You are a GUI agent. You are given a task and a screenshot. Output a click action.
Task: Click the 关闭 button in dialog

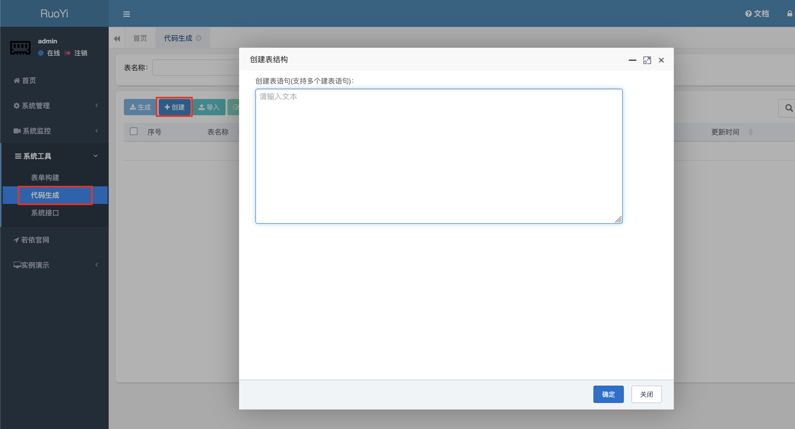[x=647, y=394]
